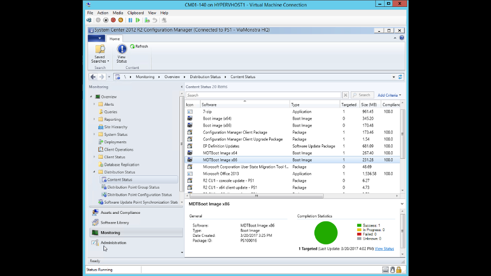
Task: Click the red Shut Down VM icon
Action: (x=113, y=20)
